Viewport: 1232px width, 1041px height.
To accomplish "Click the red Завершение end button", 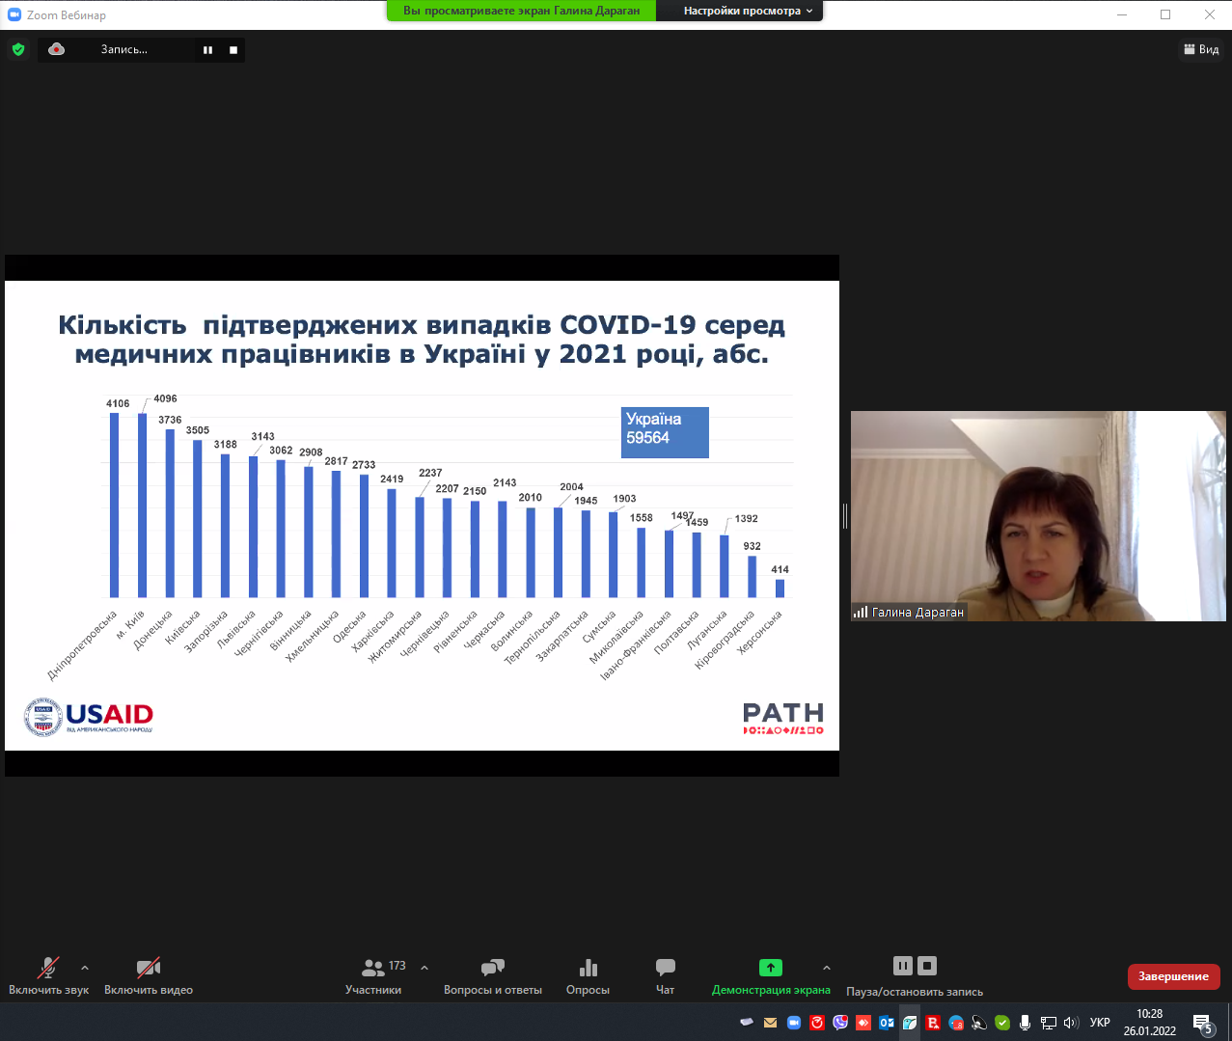I will [x=1173, y=976].
